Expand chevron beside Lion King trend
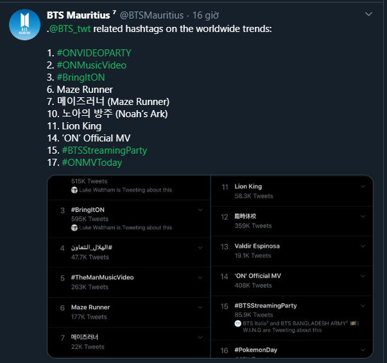387x363 pixels. (363, 187)
